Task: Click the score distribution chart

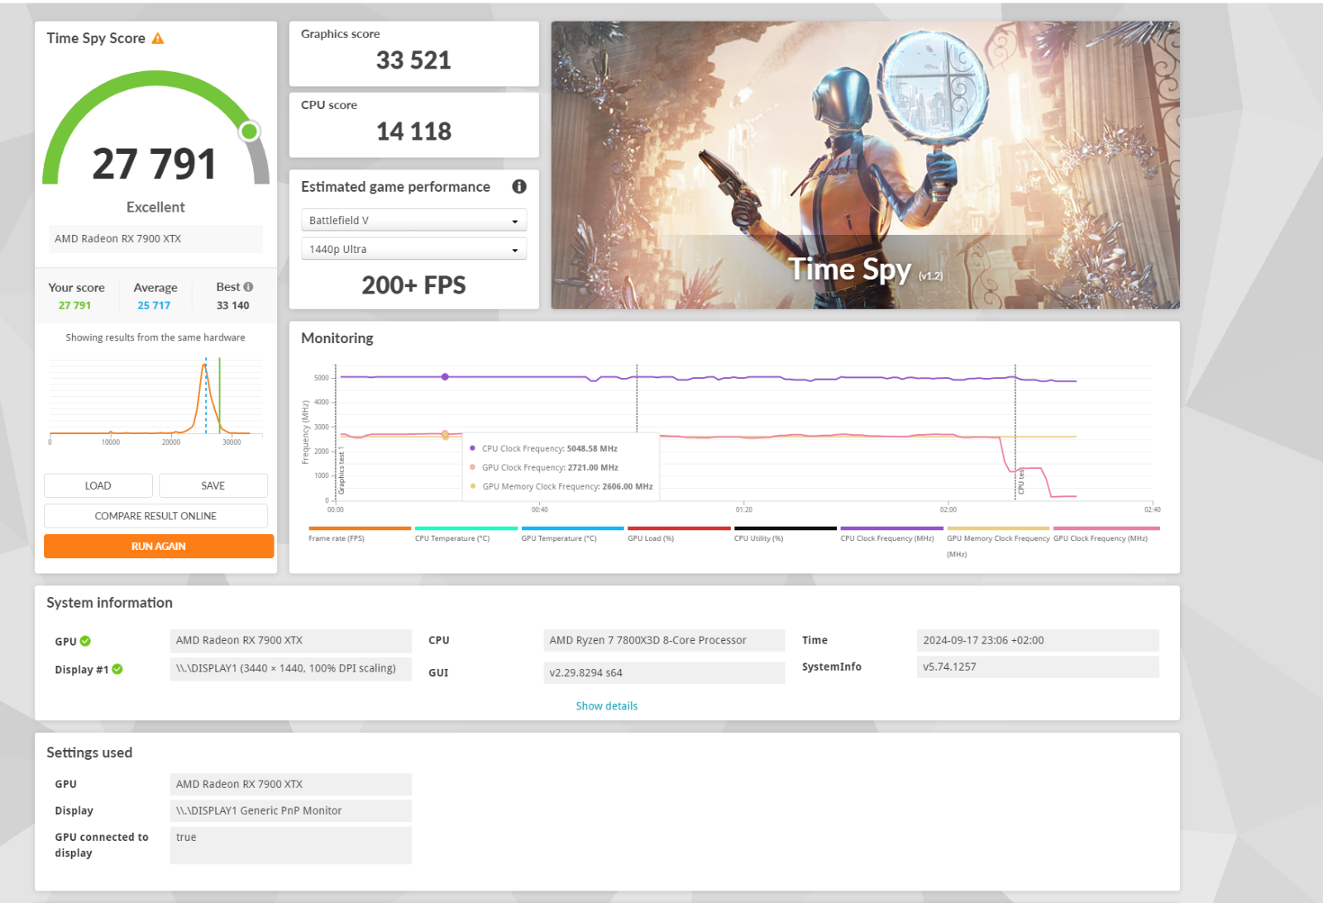Action: [155, 401]
